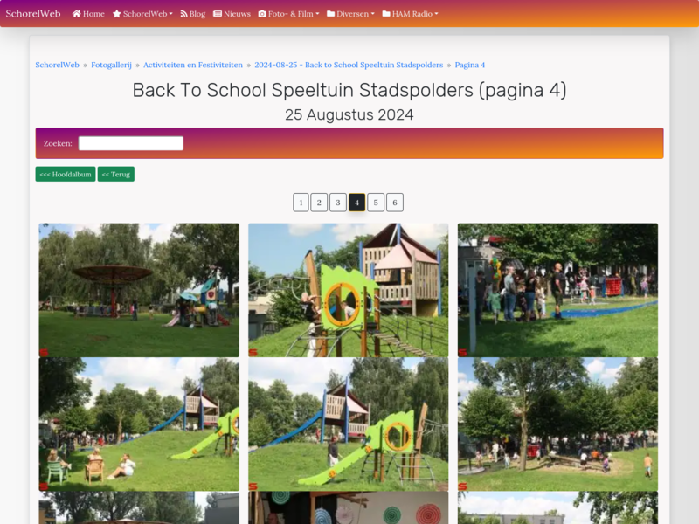The width and height of the screenshot is (699, 524).
Task: Select the active page 4 button
Action: click(356, 203)
